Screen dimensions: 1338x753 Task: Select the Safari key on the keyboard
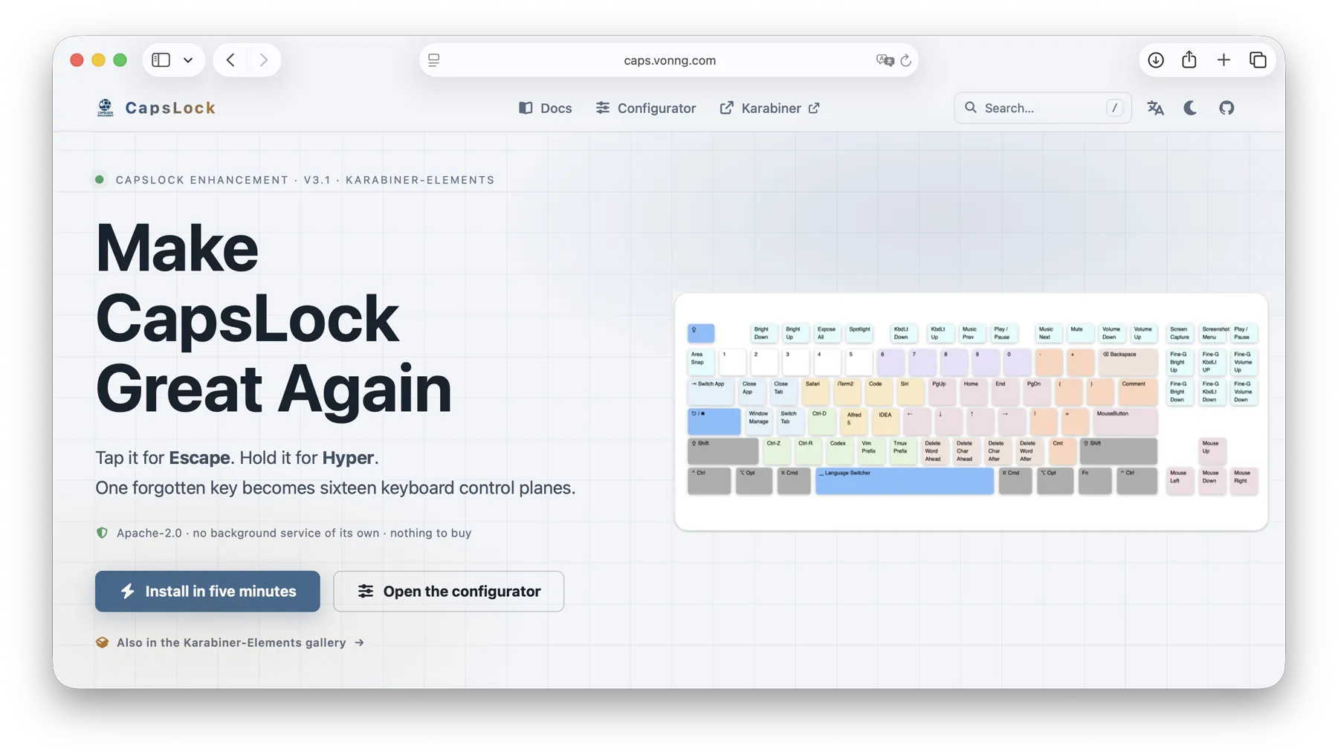[816, 392]
